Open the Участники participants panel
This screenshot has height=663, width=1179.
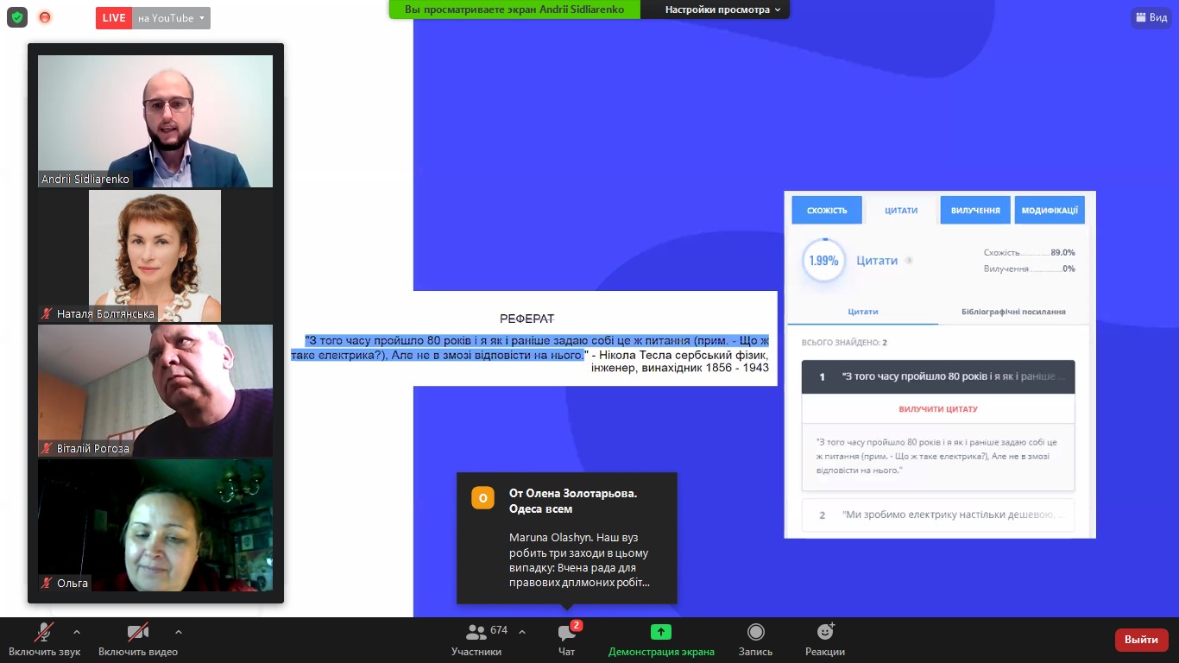point(476,640)
